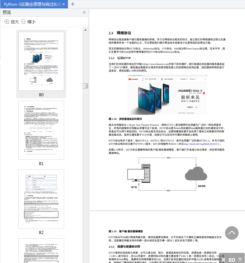
Task: Close the 预览 preview panel
Action: [x=84, y=12]
